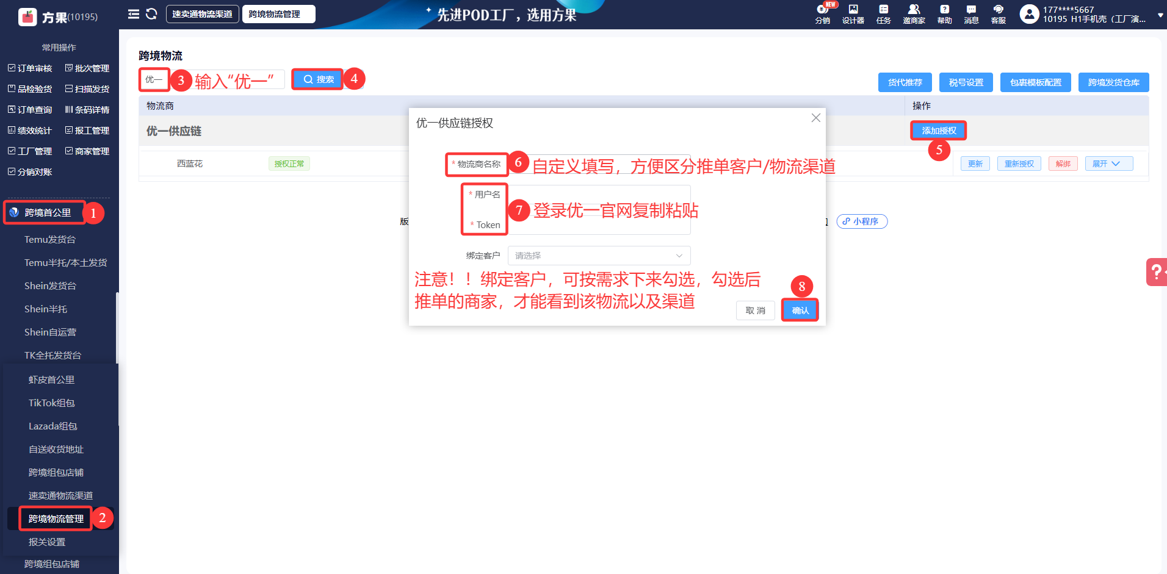Open 速卖通物流渠道 sidebar item
The width and height of the screenshot is (1167, 574).
coord(61,496)
